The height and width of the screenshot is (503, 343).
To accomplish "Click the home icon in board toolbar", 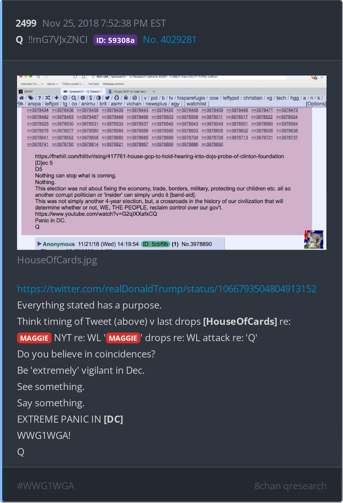I will pyautogui.click(x=21, y=98).
